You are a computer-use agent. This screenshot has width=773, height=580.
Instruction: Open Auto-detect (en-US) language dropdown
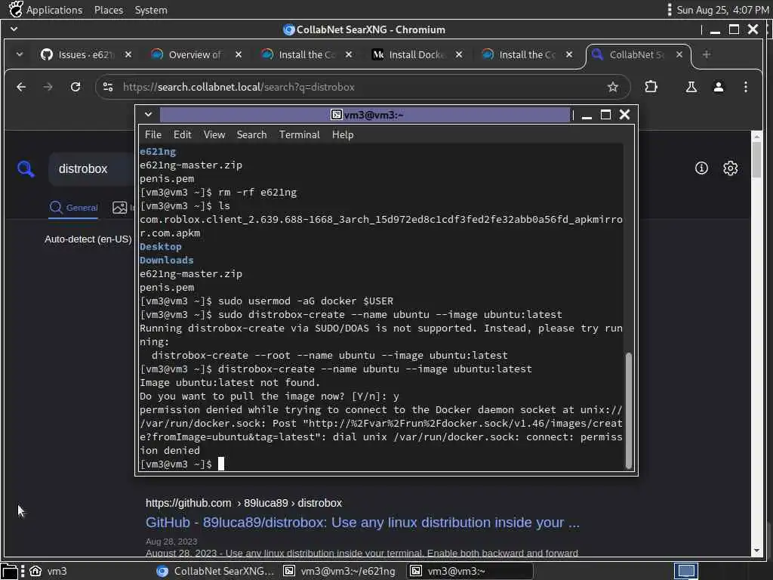(88, 239)
